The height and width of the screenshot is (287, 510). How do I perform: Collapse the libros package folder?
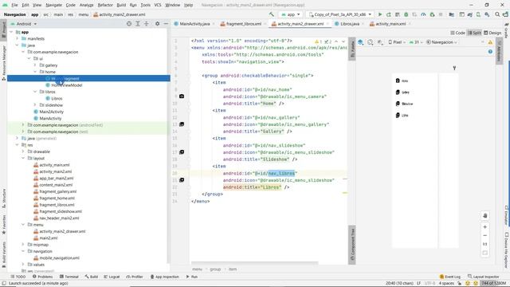pyautogui.click(x=35, y=92)
